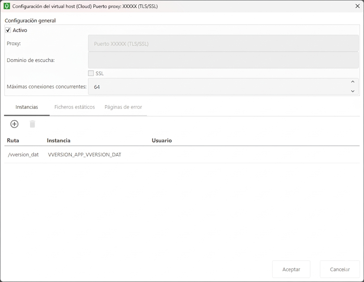
Task: Open the Ficheros estáticos tab
Action: (x=75, y=107)
